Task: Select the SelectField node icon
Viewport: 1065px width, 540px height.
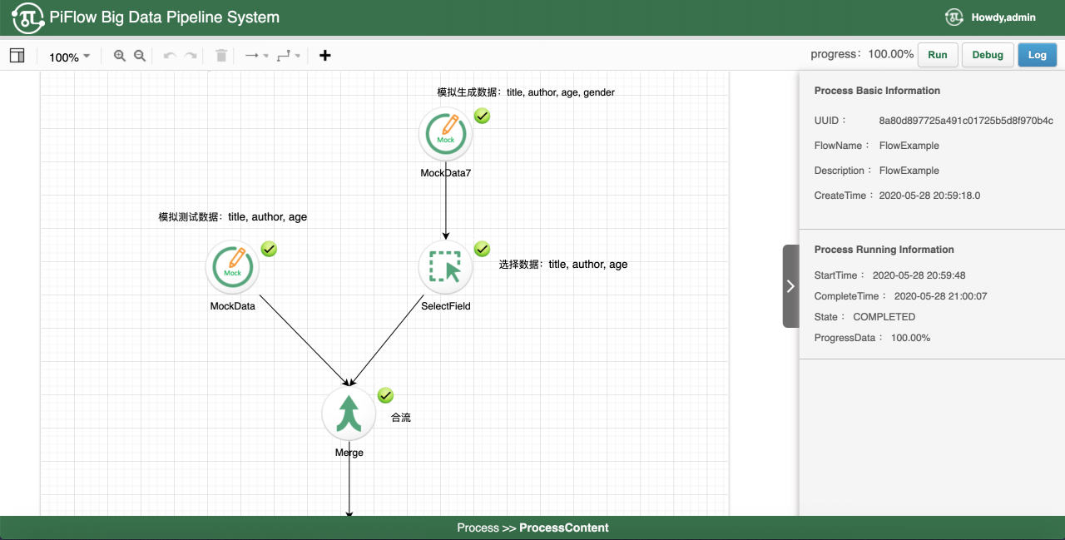Action: 445,267
